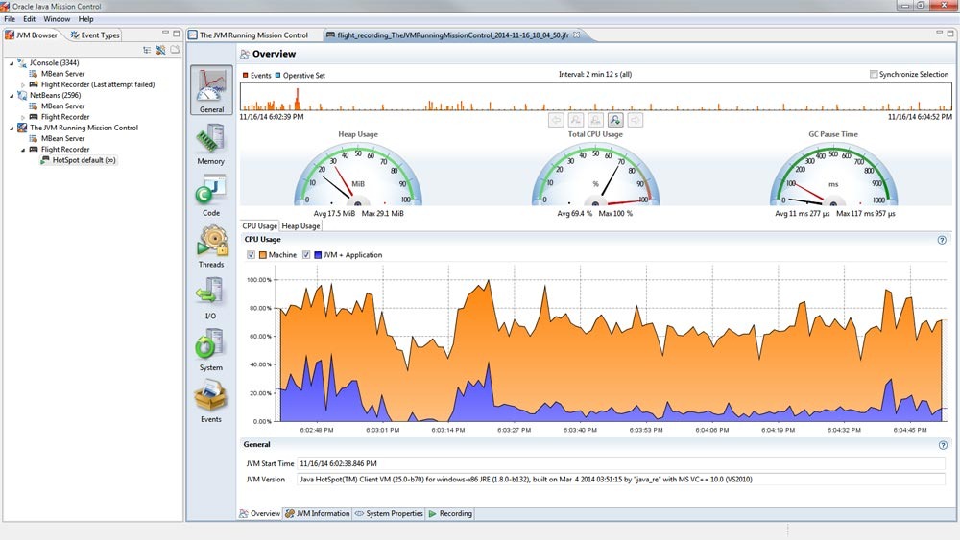
Task: Click the red Events legend swatch
Action: [x=246, y=75]
